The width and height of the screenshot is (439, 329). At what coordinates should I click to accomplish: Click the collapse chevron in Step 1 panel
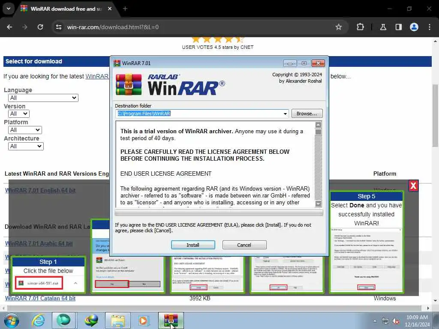[x=75, y=283]
